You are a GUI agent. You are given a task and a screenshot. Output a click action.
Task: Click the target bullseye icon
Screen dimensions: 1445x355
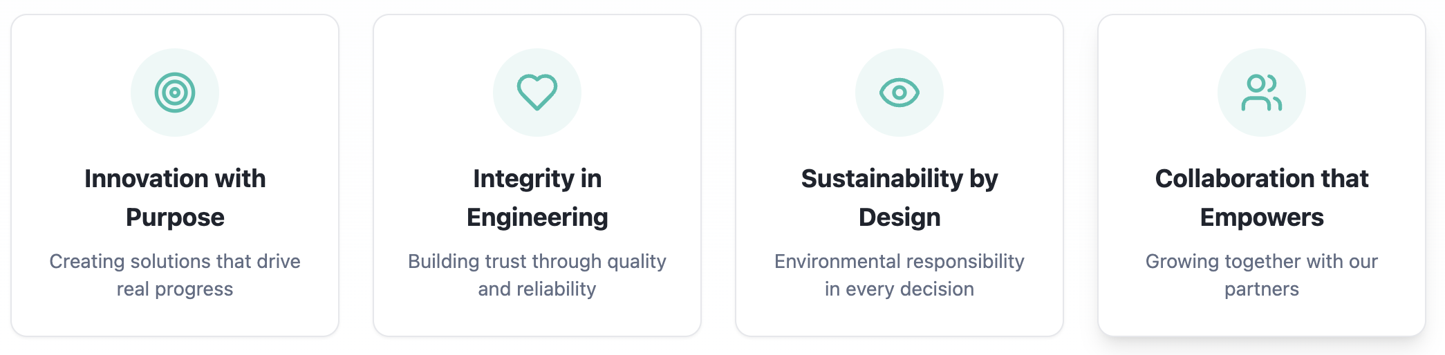tap(175, 93)
